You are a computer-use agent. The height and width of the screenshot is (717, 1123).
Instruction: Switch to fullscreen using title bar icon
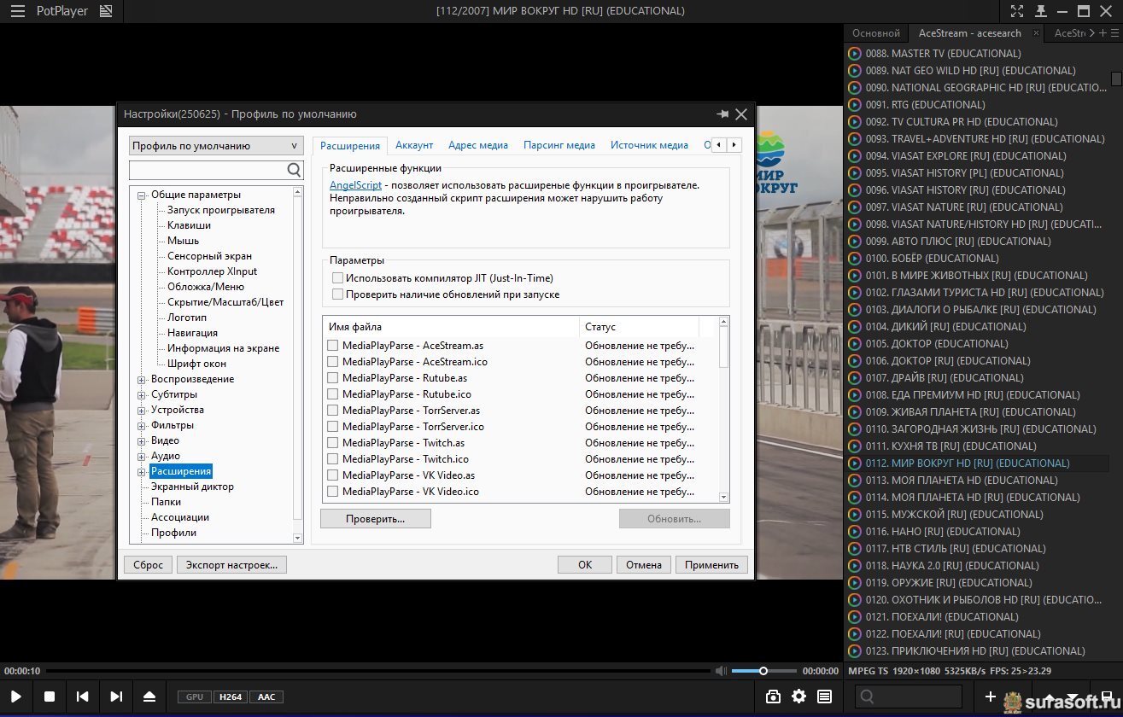point(1016,11)
